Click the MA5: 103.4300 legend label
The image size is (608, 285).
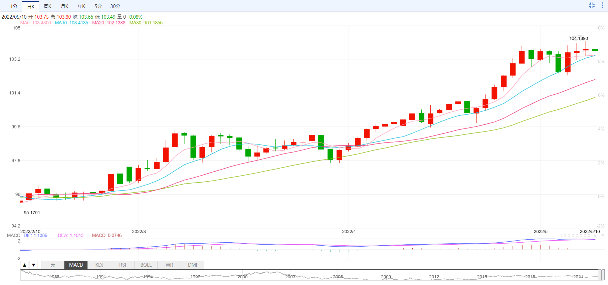(x=36, y=23)
